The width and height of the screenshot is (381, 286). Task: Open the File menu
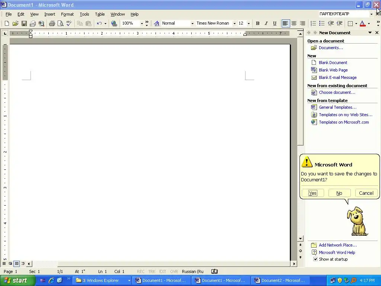[x=9, y=14]
